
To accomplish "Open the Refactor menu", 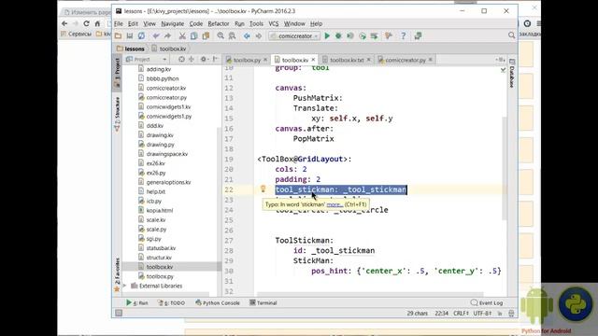I will (219, 23).
